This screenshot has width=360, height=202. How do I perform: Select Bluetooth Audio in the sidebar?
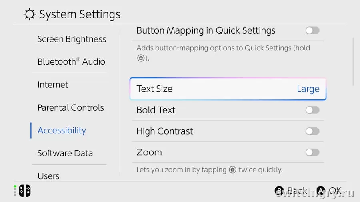(x=71, y=62)
